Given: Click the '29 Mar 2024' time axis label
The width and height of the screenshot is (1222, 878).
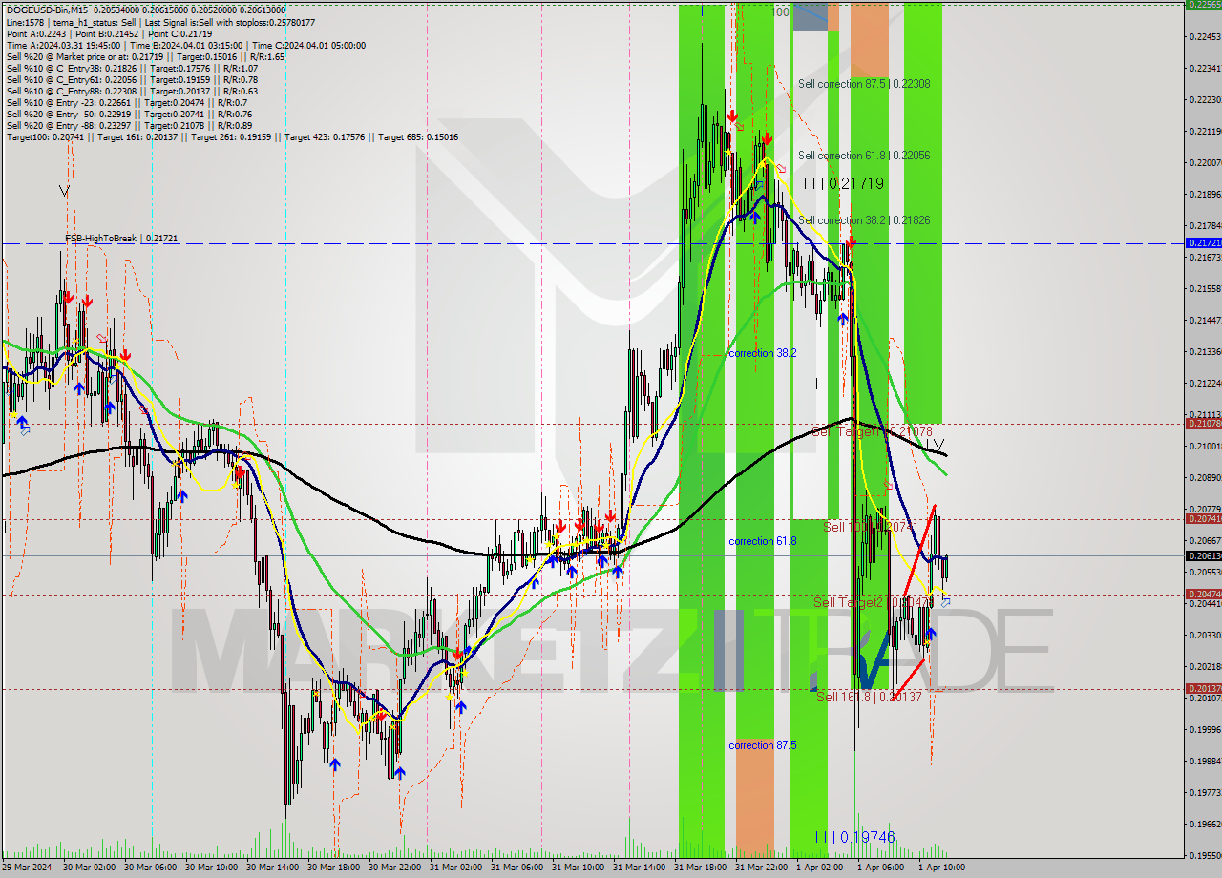Looking at the screenshot, I should (x=28, y=868).
